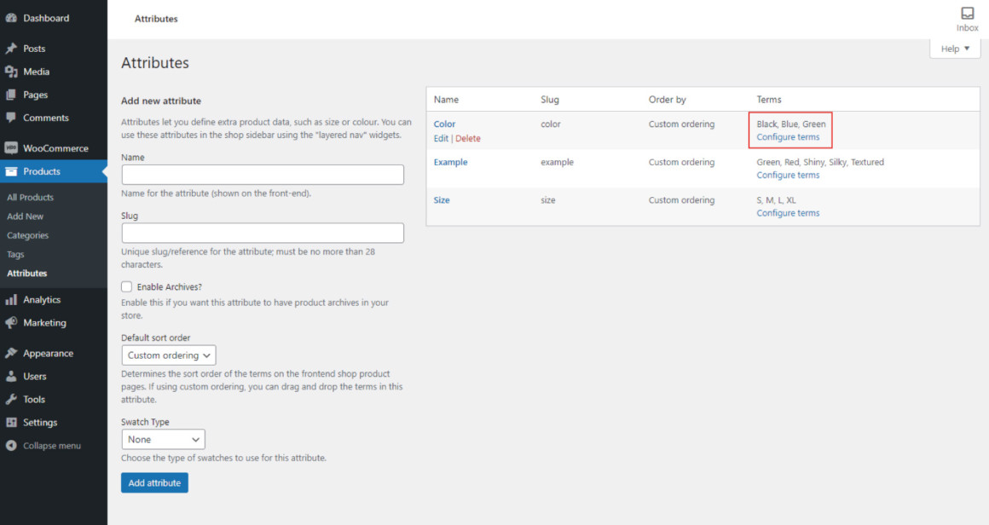Click the Example attribute name link

click(x=450, y=162)
